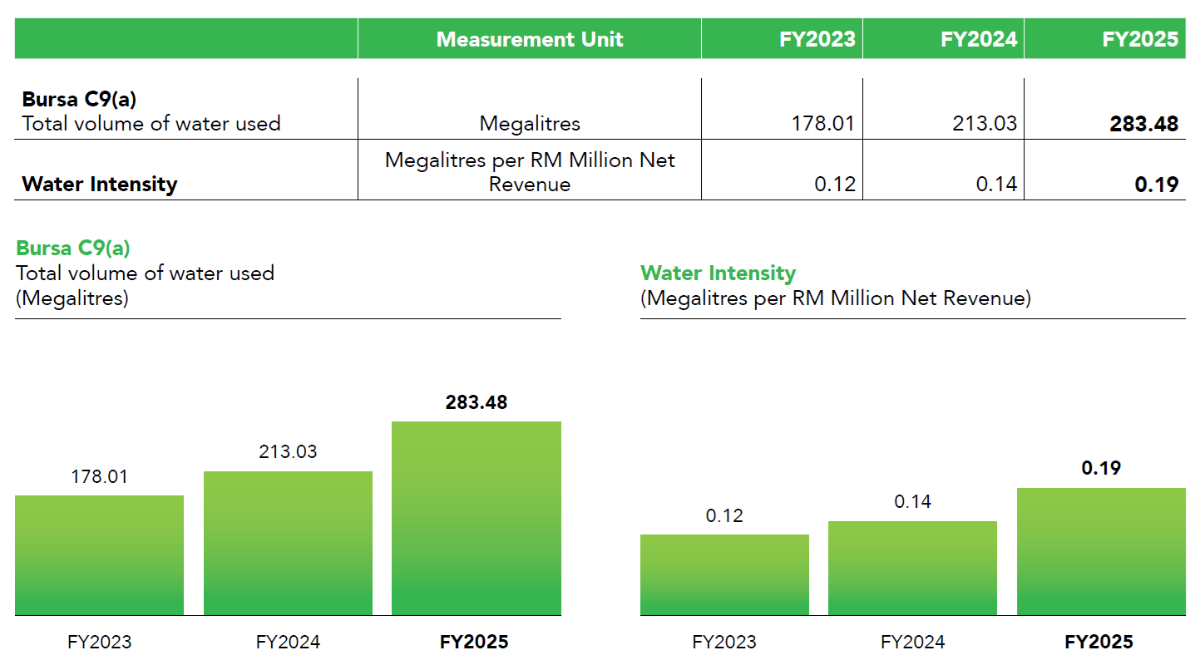Viewport: 1195px width, 665px height.
Task: Select the "Megalitres" unit cell in the table
Action: 530,124
